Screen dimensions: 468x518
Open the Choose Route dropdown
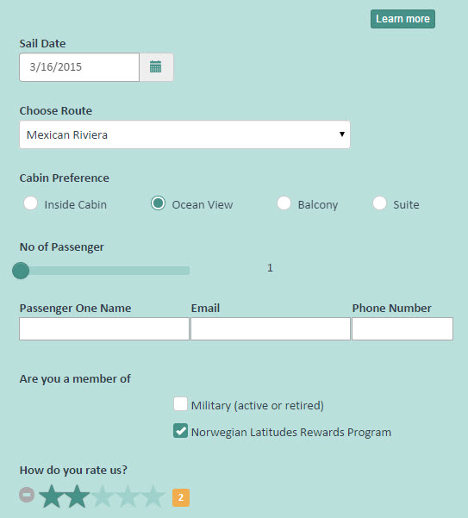pyautogui.click(x=185, y=134)
